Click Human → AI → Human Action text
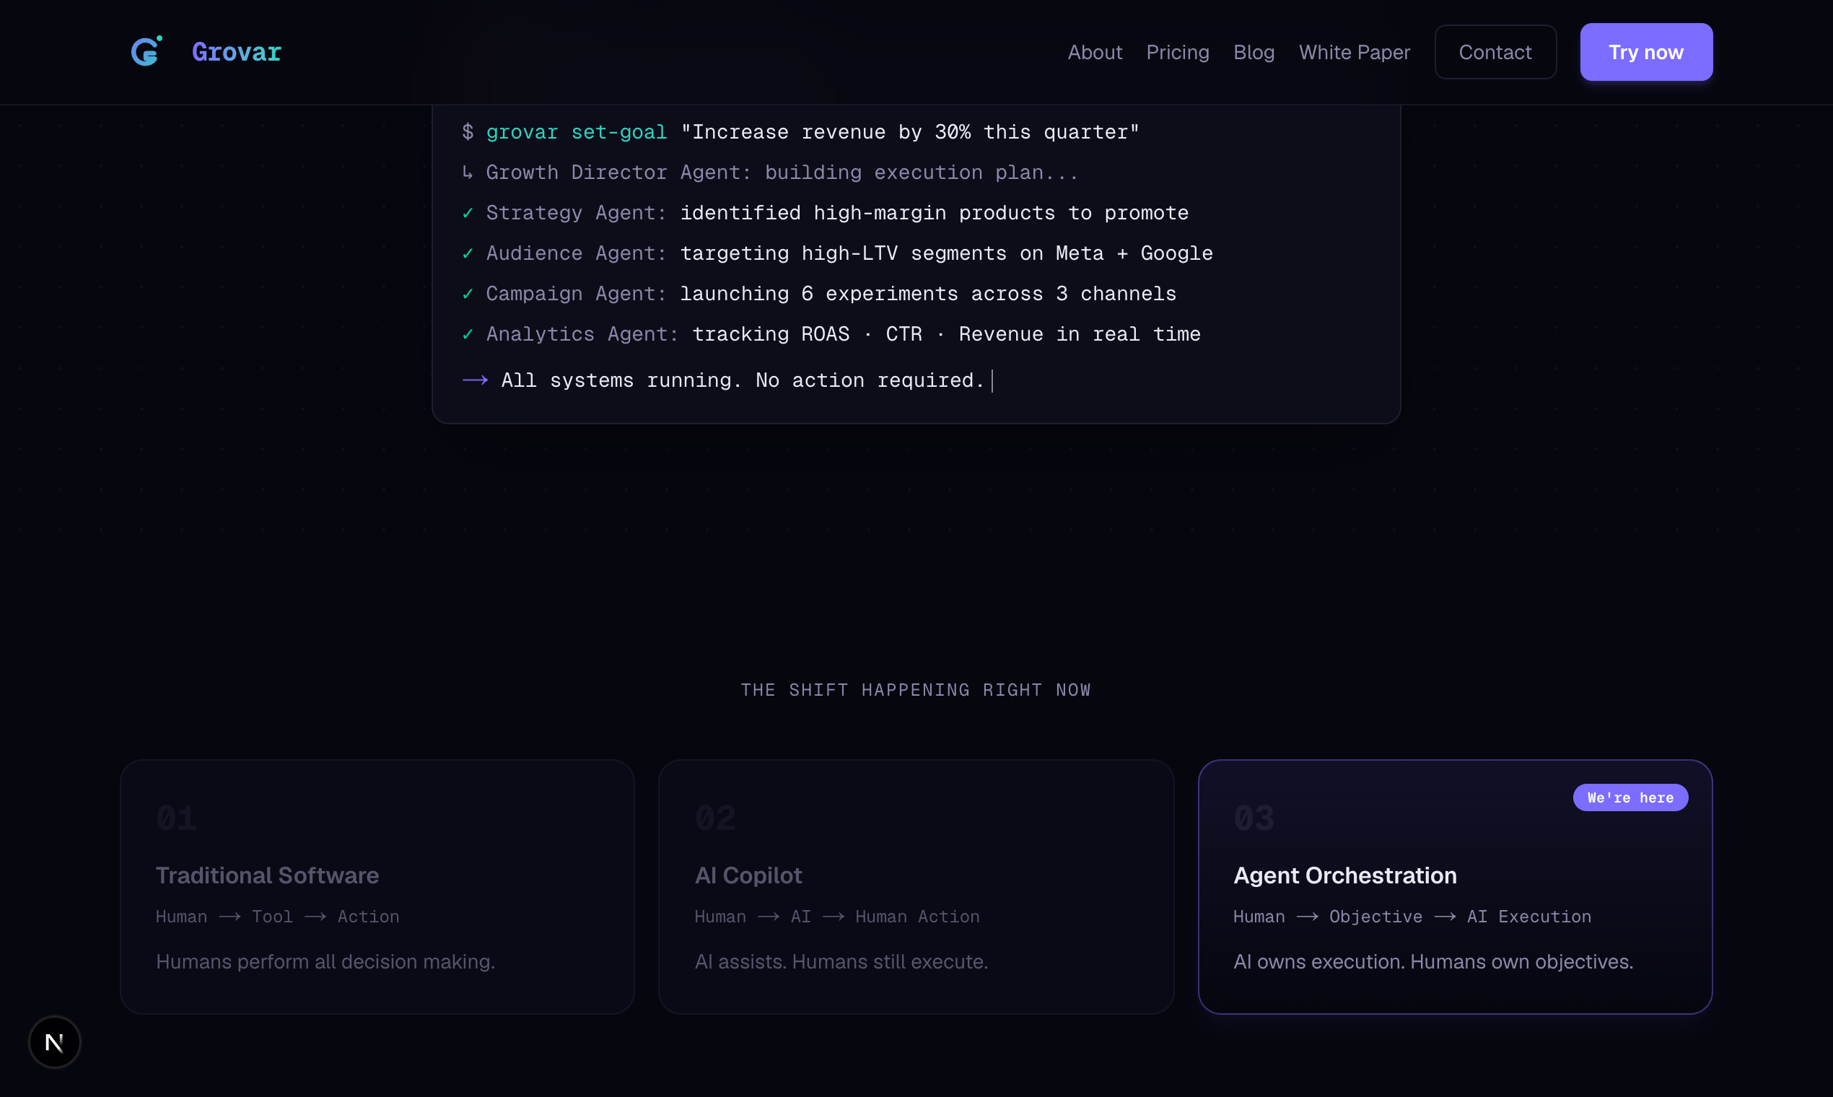The width and height of the screenshot is (1833, 1097). pyautogui.click(x=836, y=917)
